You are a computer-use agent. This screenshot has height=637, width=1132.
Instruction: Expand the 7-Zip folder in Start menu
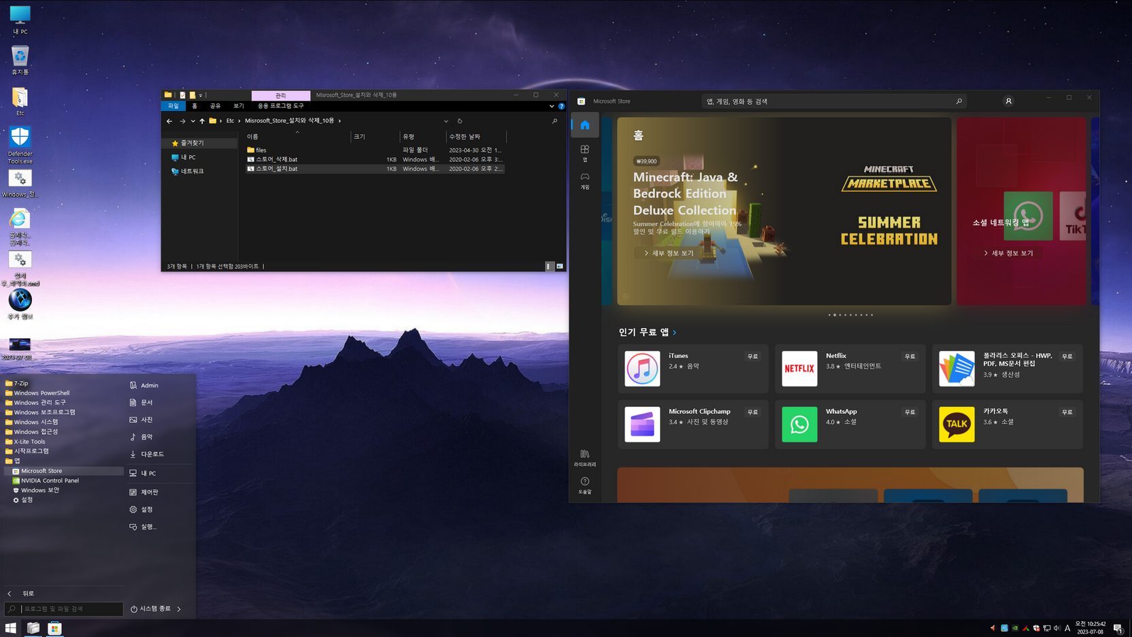coord(16,383)
